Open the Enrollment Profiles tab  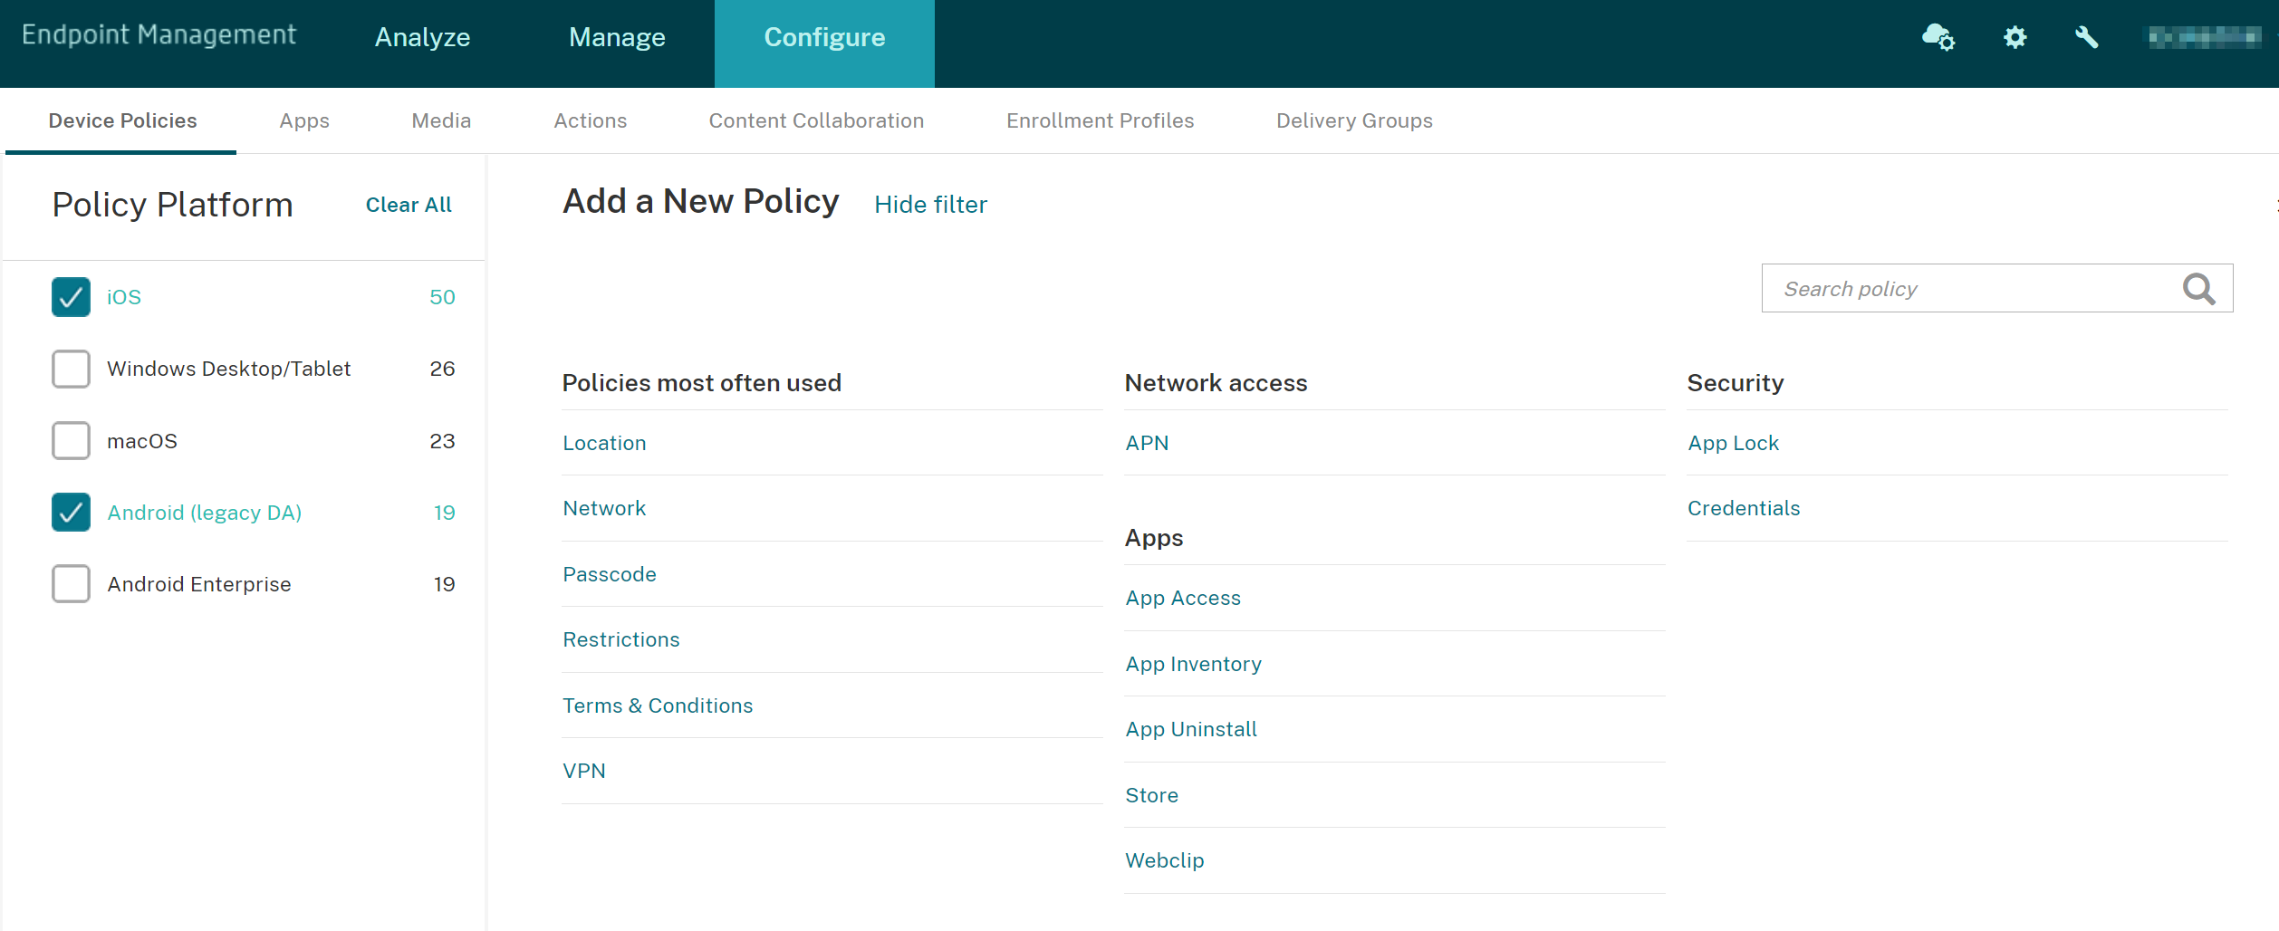click(1100, 120)
